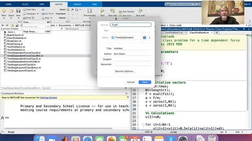Click the Subject input field

132,59
